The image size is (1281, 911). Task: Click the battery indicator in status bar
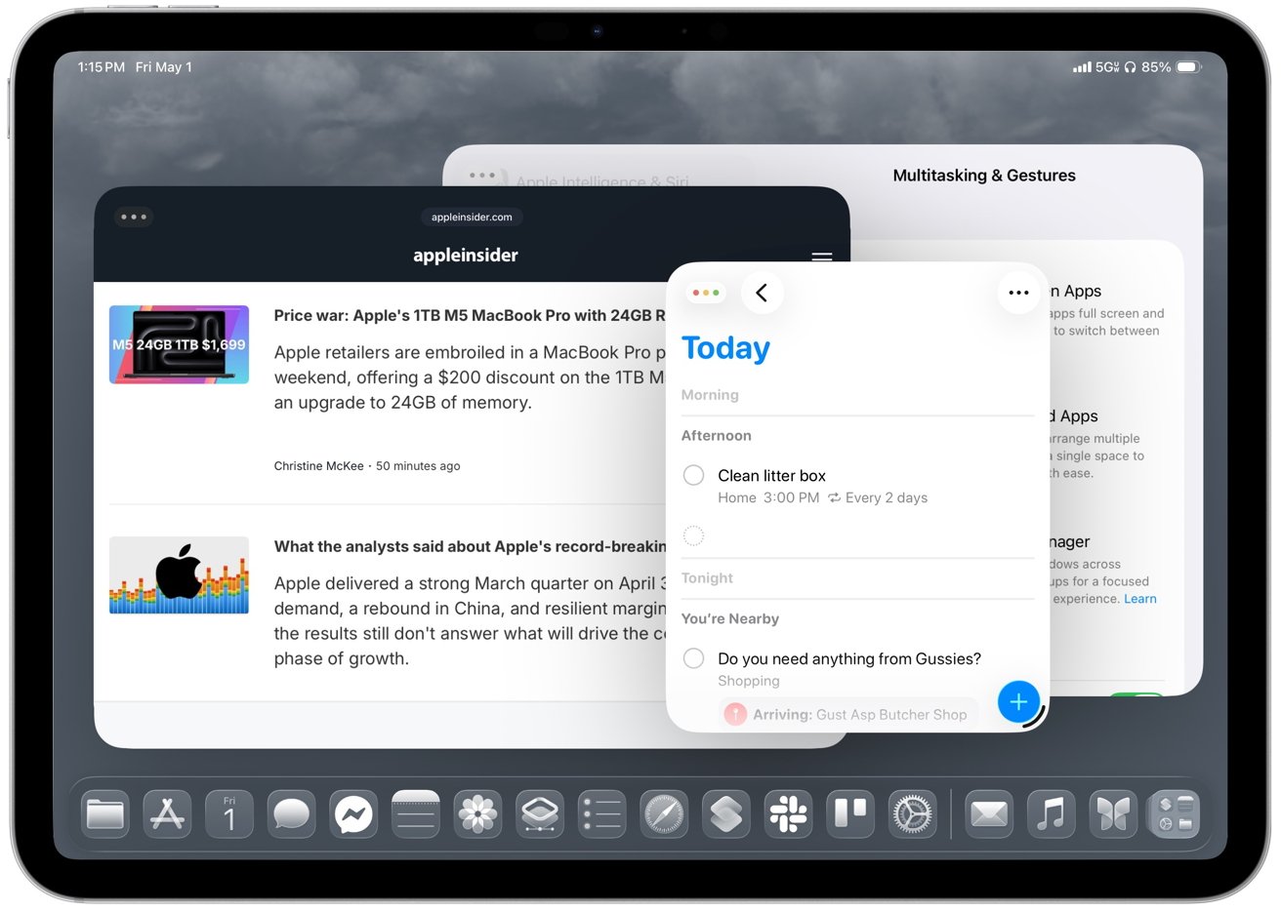click(x=1188, y=67)
